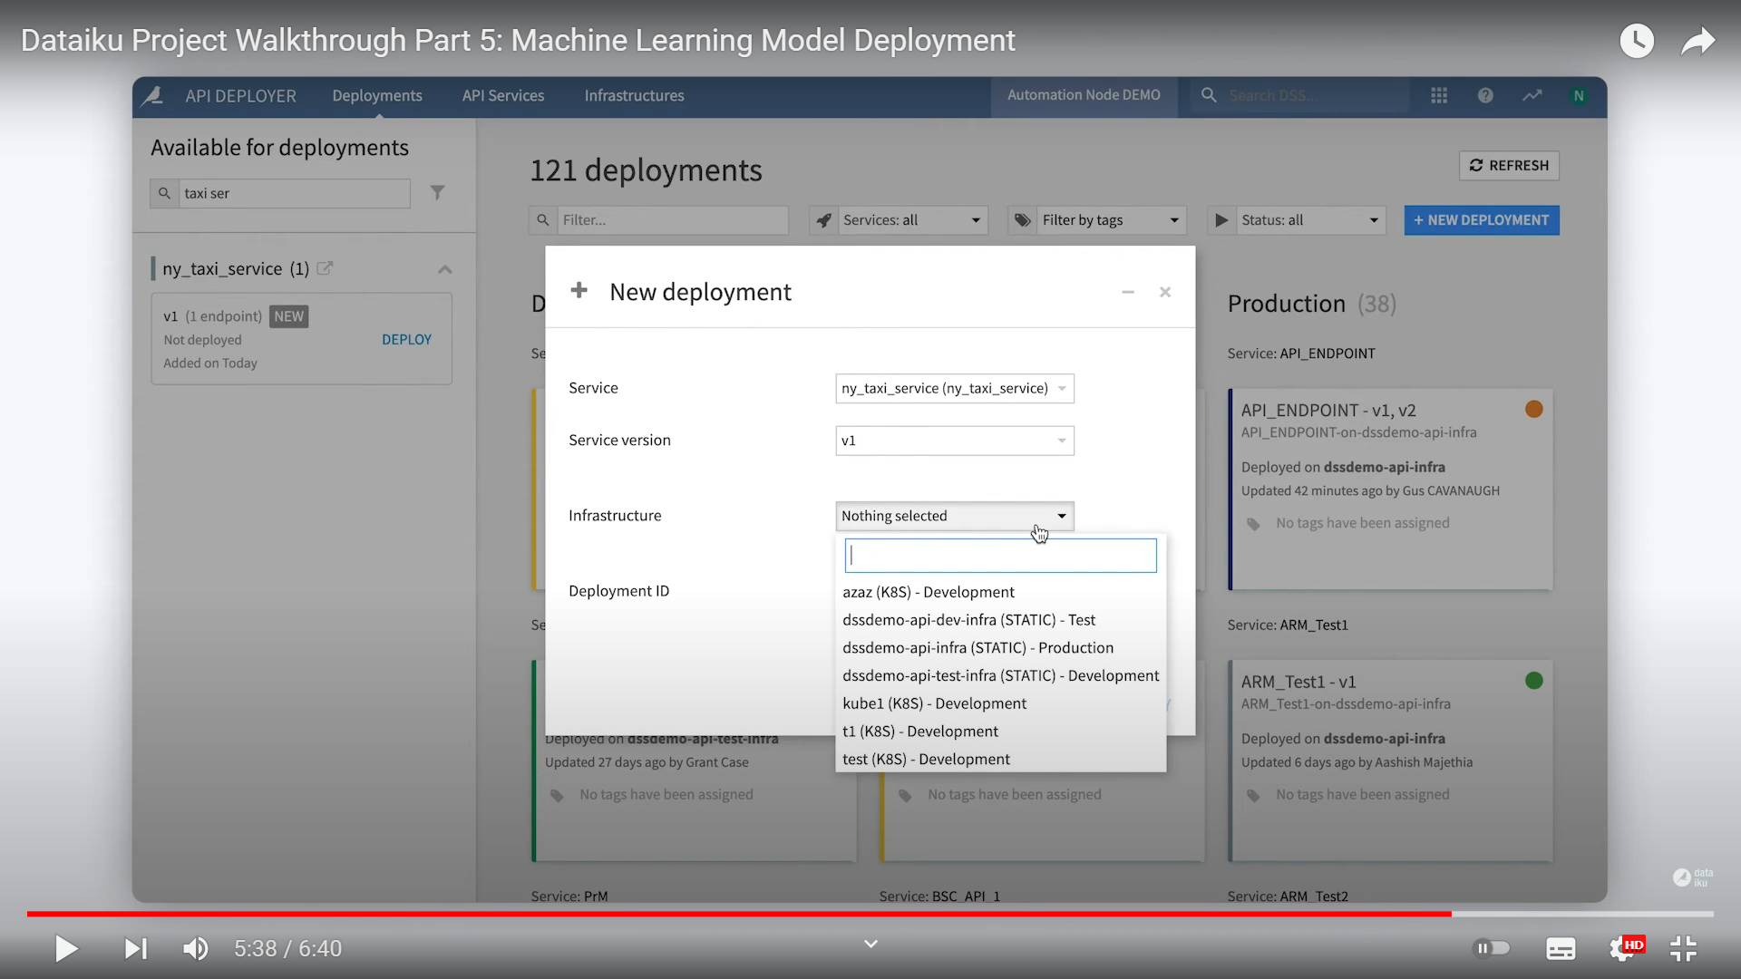
Task: Switch to the Infrastructures tab
Action: [x=634, y=95]
